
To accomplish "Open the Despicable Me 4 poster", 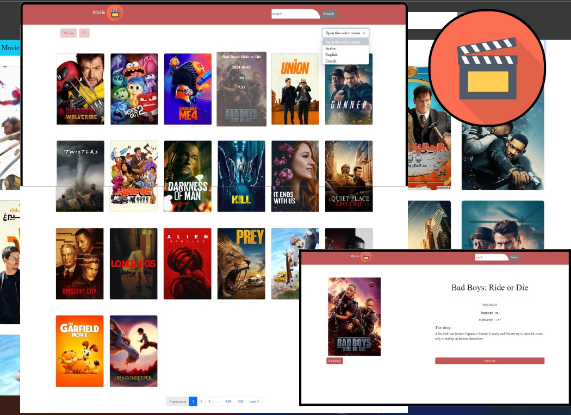I will 188,89.
